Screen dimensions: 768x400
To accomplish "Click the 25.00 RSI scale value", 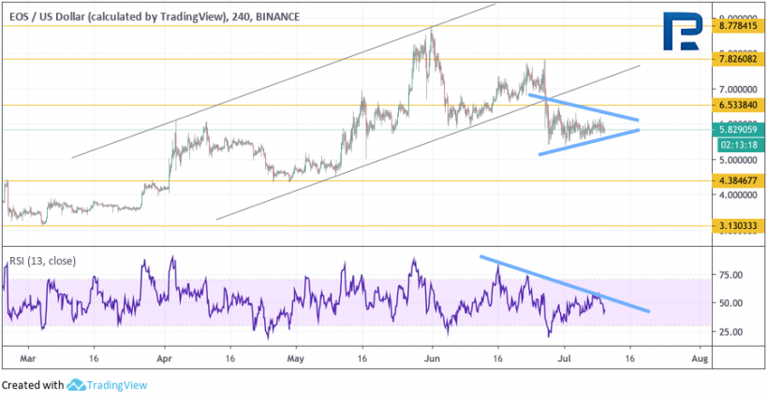I will pos(730,332).
